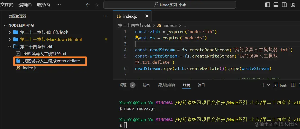
Task: Toggle secondary side bar layout icon
Action: (284, 5)
